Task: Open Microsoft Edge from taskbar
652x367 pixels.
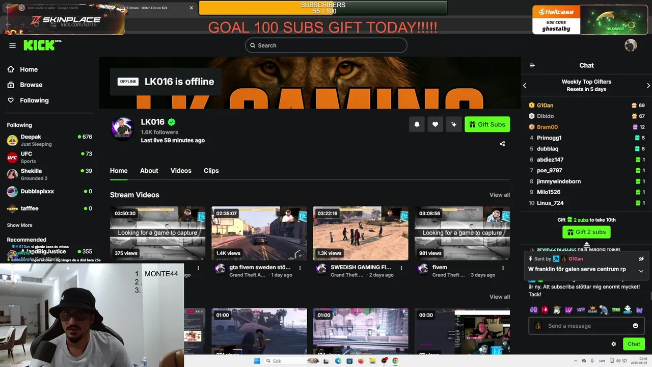Action: tap(338, 361)
